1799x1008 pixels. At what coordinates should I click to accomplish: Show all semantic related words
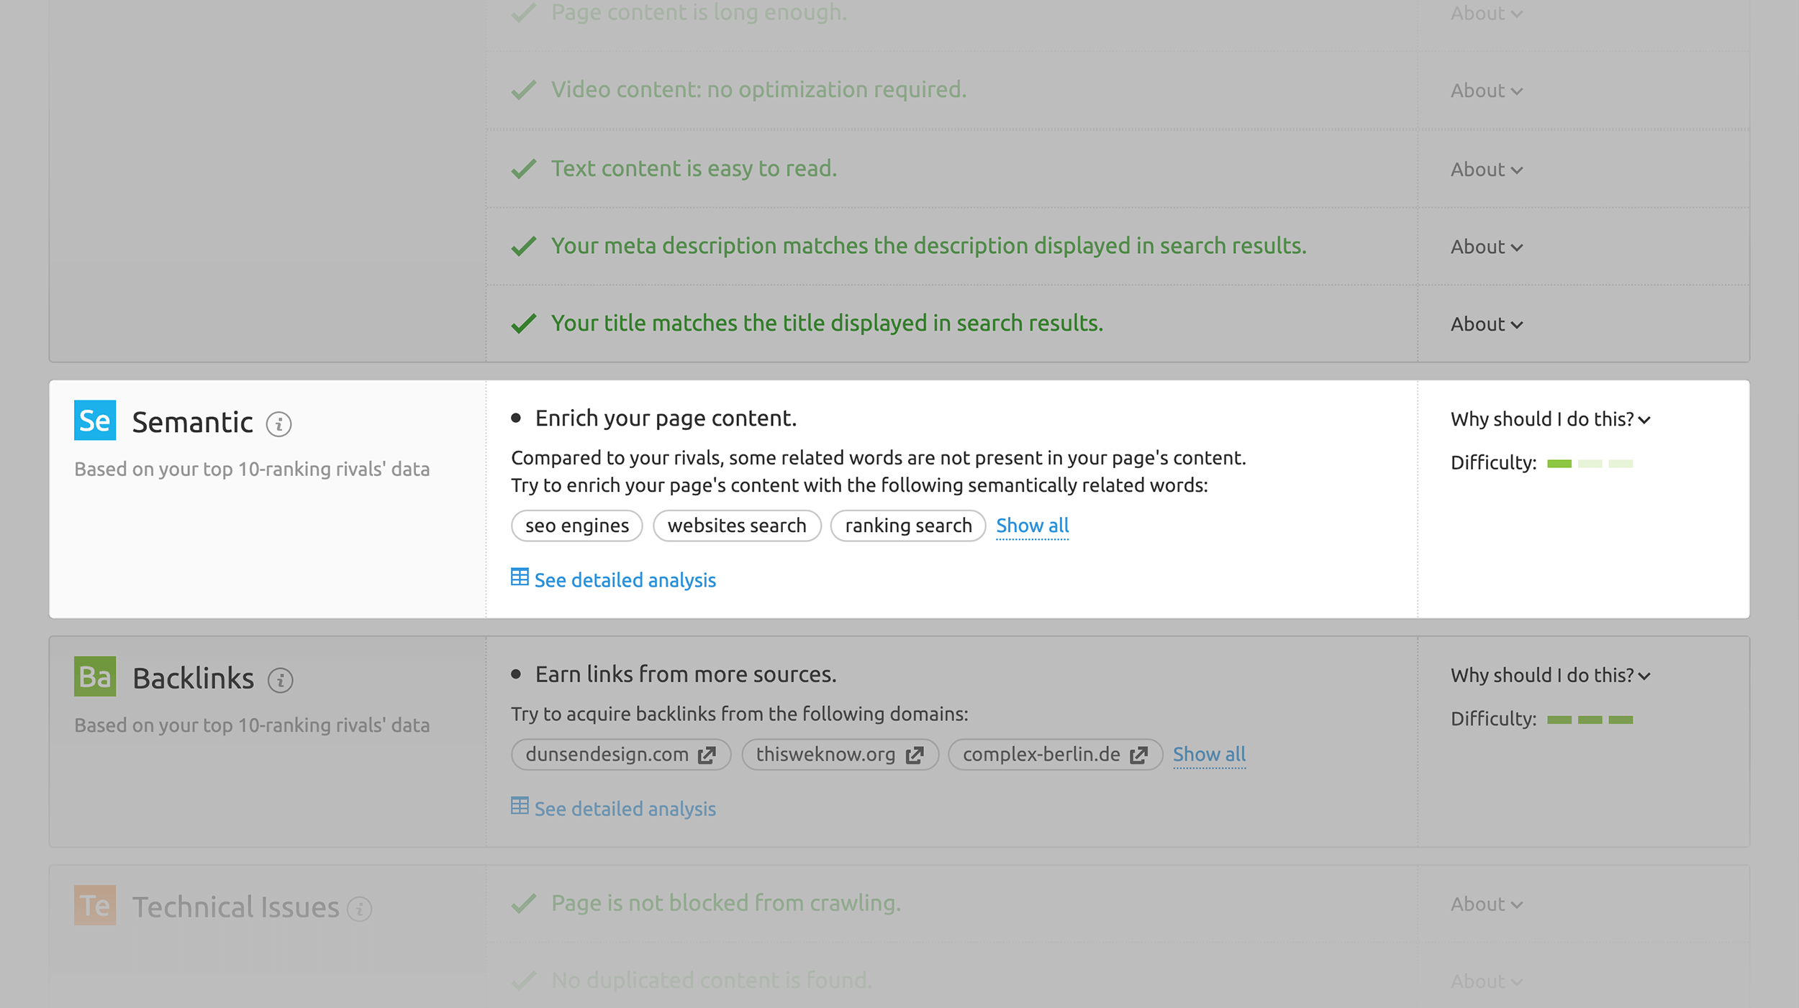1033,526
